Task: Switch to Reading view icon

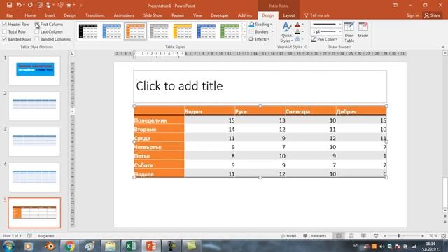Action: 363,236
